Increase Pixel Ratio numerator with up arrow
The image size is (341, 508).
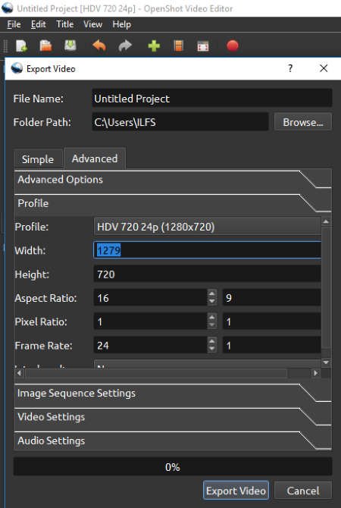coord(211,318)
